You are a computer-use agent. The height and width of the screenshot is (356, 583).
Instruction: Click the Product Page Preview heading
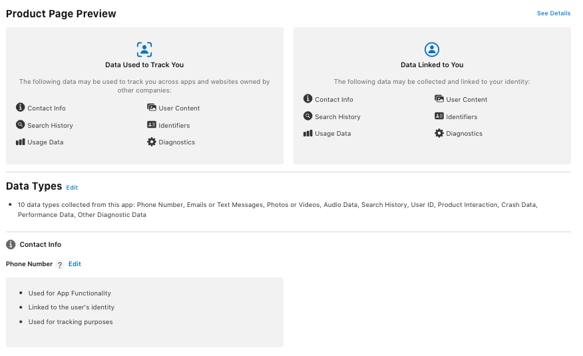coord(61,13)
